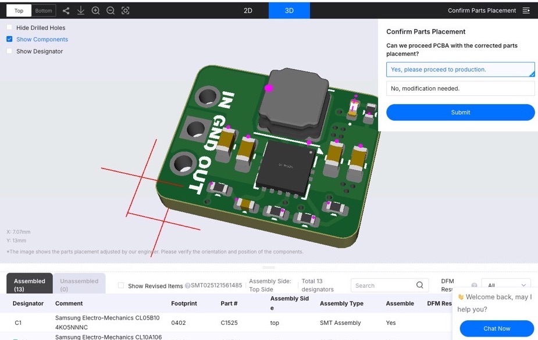Open the Unassembled (0) tab

click(x=79, y=284)
